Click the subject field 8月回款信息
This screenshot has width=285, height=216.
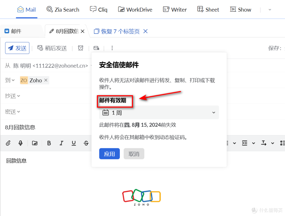pos(20,127)
